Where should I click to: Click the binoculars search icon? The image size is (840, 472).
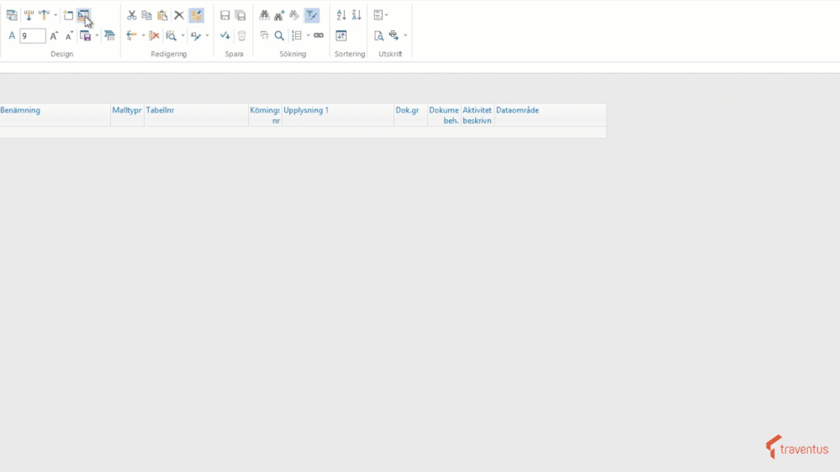click(264, 15)
